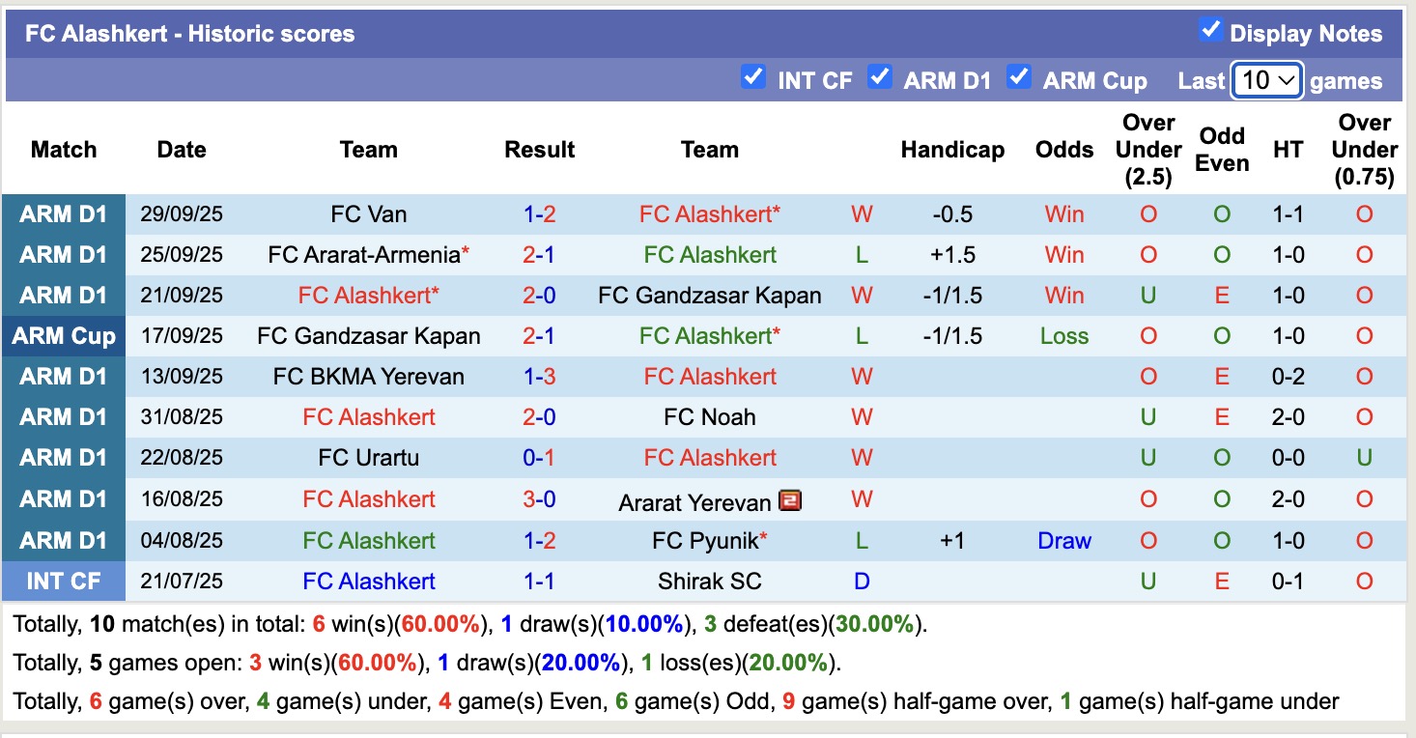
Task: Click the relegation badge icon next to Ararat Yerevan
Action: pyautogui.click(x=790, y=499)
